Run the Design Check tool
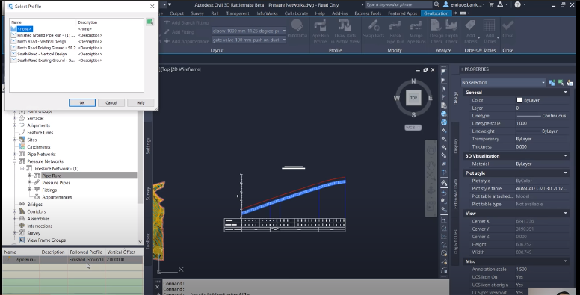Image resolution: width=580 pixels, height=295 pixels. (x=436, y=31)
